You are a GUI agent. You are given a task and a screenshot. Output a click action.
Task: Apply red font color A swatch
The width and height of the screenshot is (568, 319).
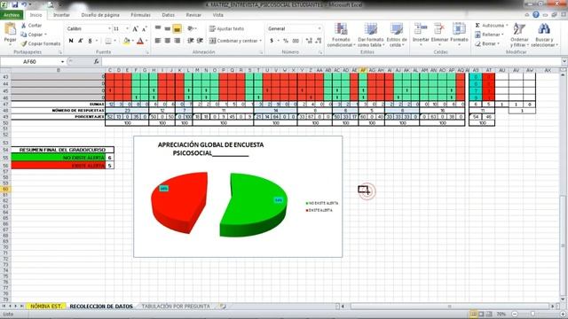point(140,41)
